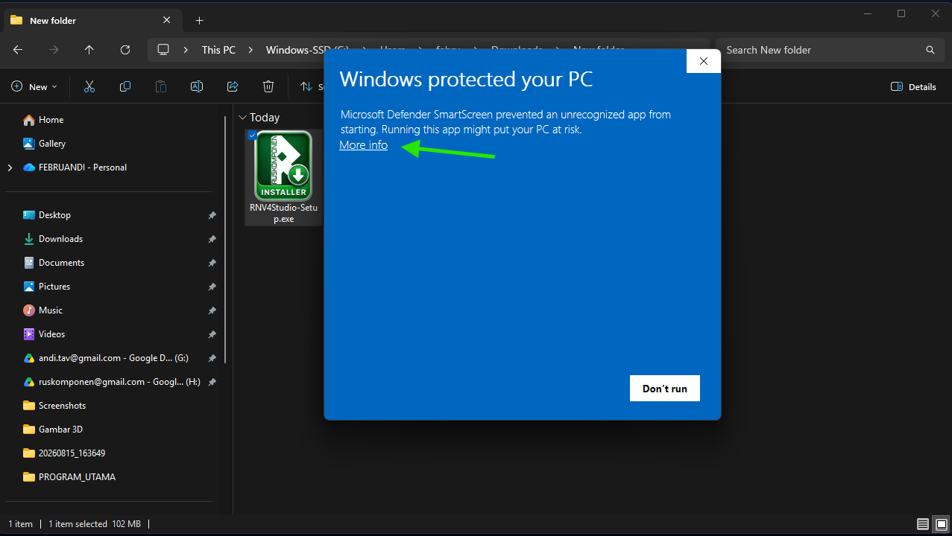Open Downloads from quick access
952x536 pixels.
click(60, 239)
